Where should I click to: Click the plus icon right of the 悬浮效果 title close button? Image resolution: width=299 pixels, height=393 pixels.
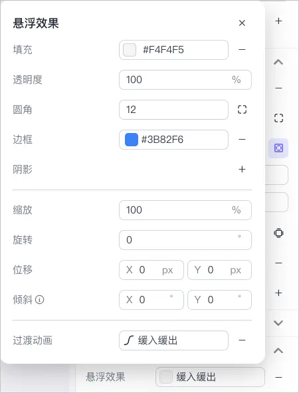tap(278, 21)
